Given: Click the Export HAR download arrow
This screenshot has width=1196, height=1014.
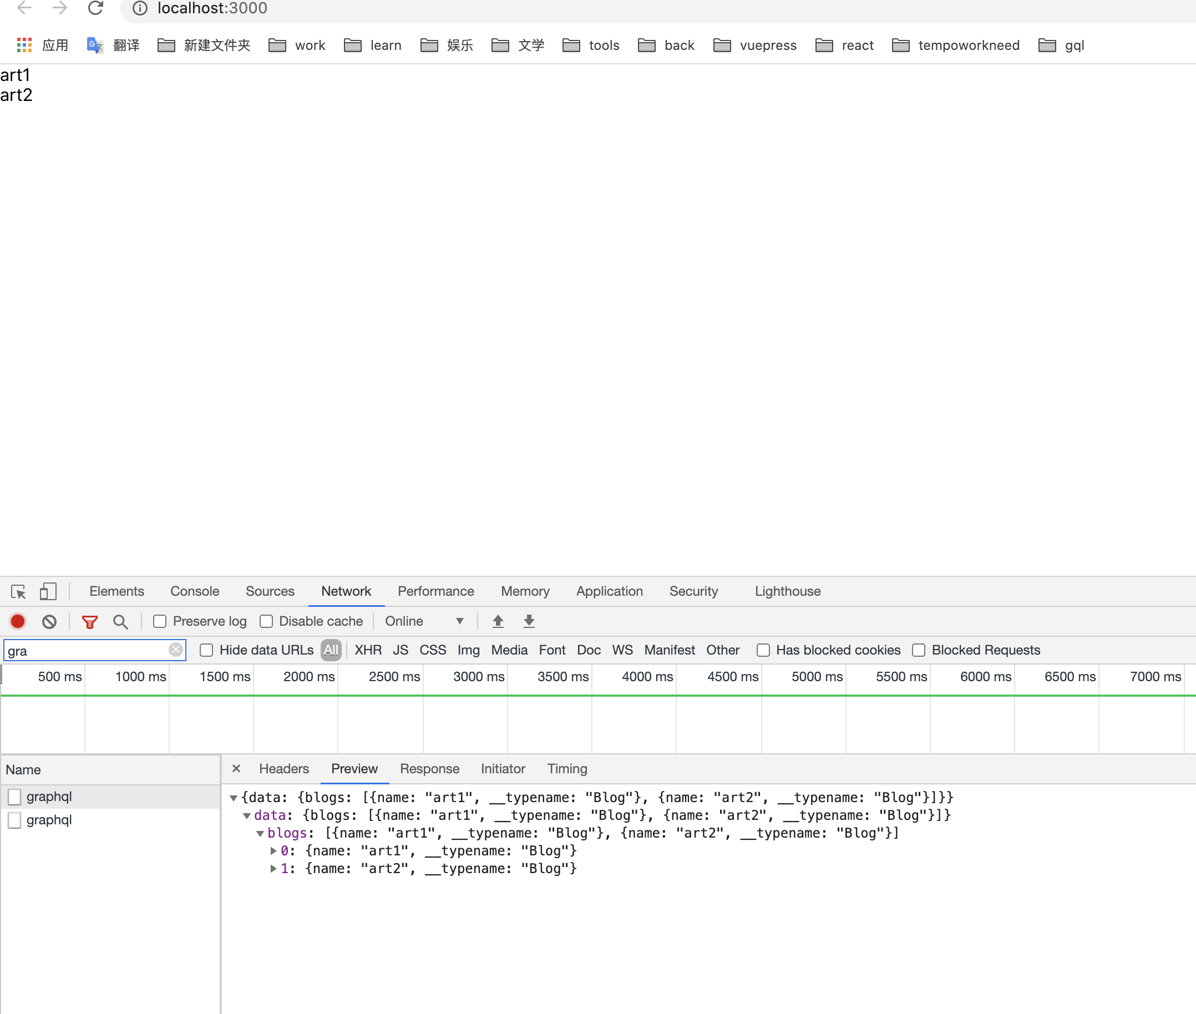Looking at the screenshot, I should [529, 621].
